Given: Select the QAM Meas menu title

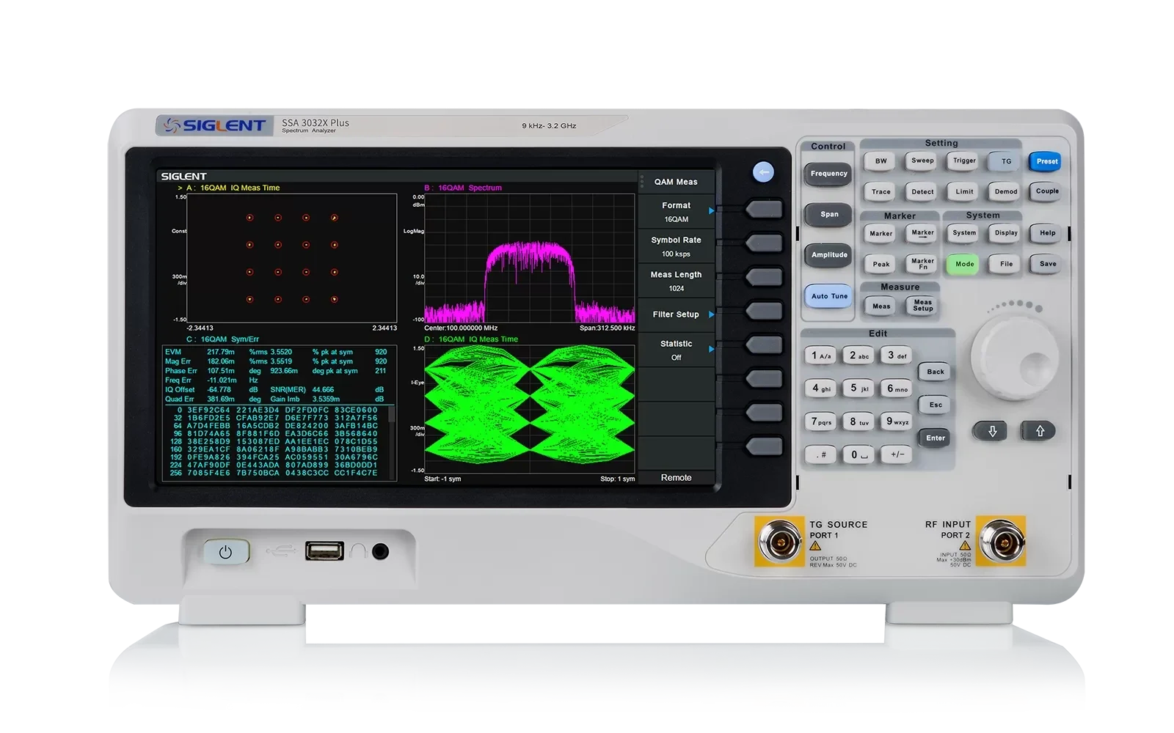Looking at the screenshot, I should [676, 182].
